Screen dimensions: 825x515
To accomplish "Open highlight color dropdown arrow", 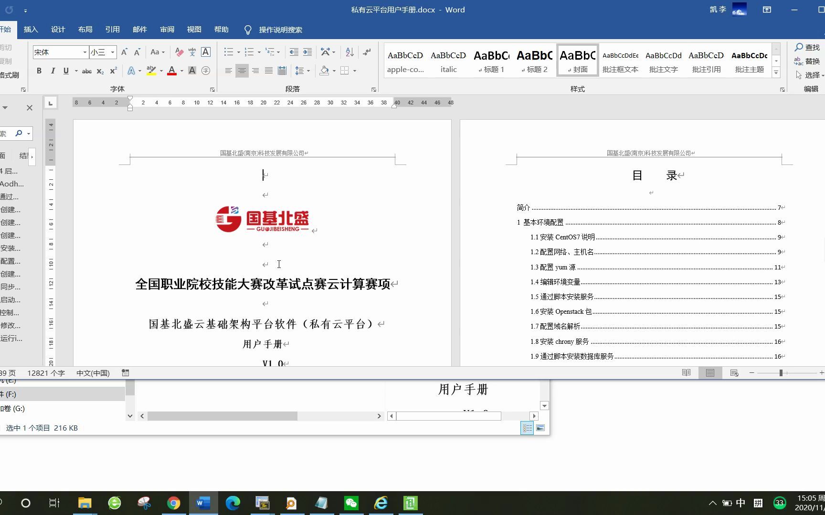I will coord(161,71).
